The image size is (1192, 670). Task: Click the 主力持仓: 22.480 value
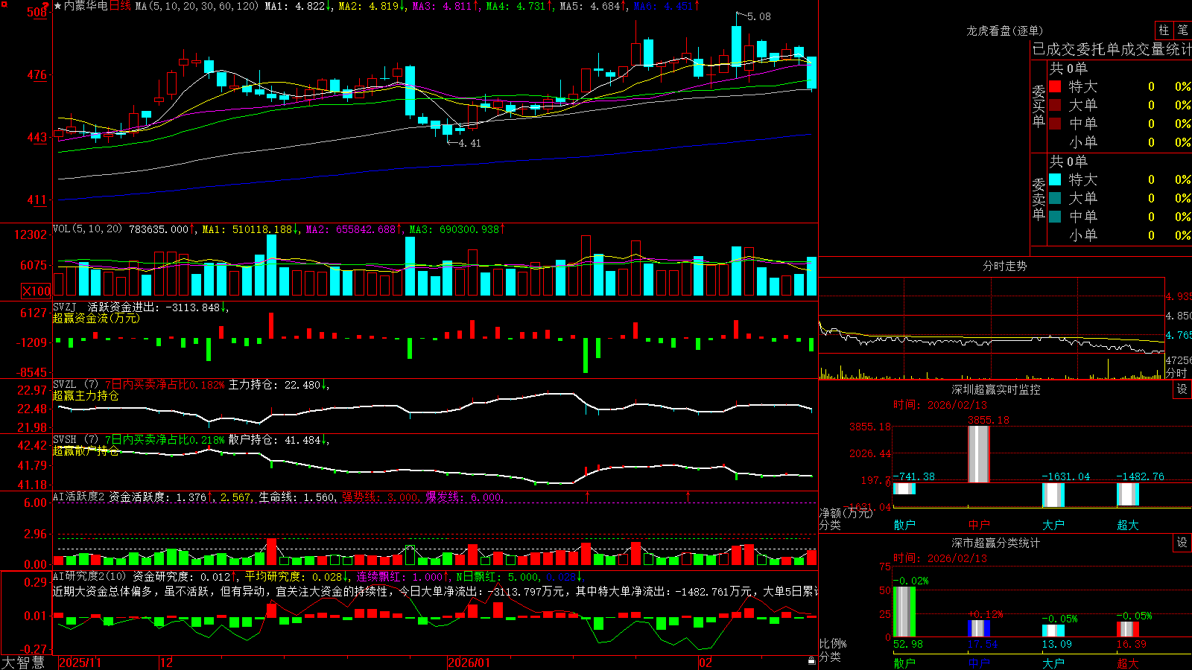(x=275, y=385)
